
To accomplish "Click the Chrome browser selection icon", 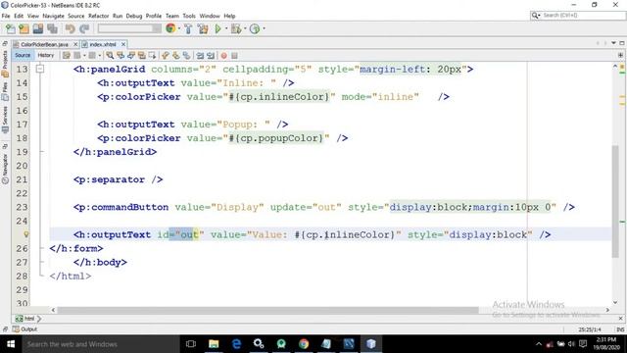I will click(170, 28).
